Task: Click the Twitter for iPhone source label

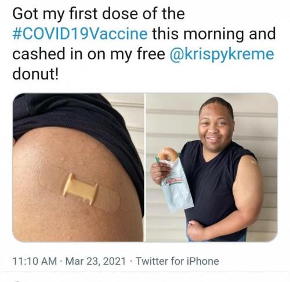Action: [177, 261]
